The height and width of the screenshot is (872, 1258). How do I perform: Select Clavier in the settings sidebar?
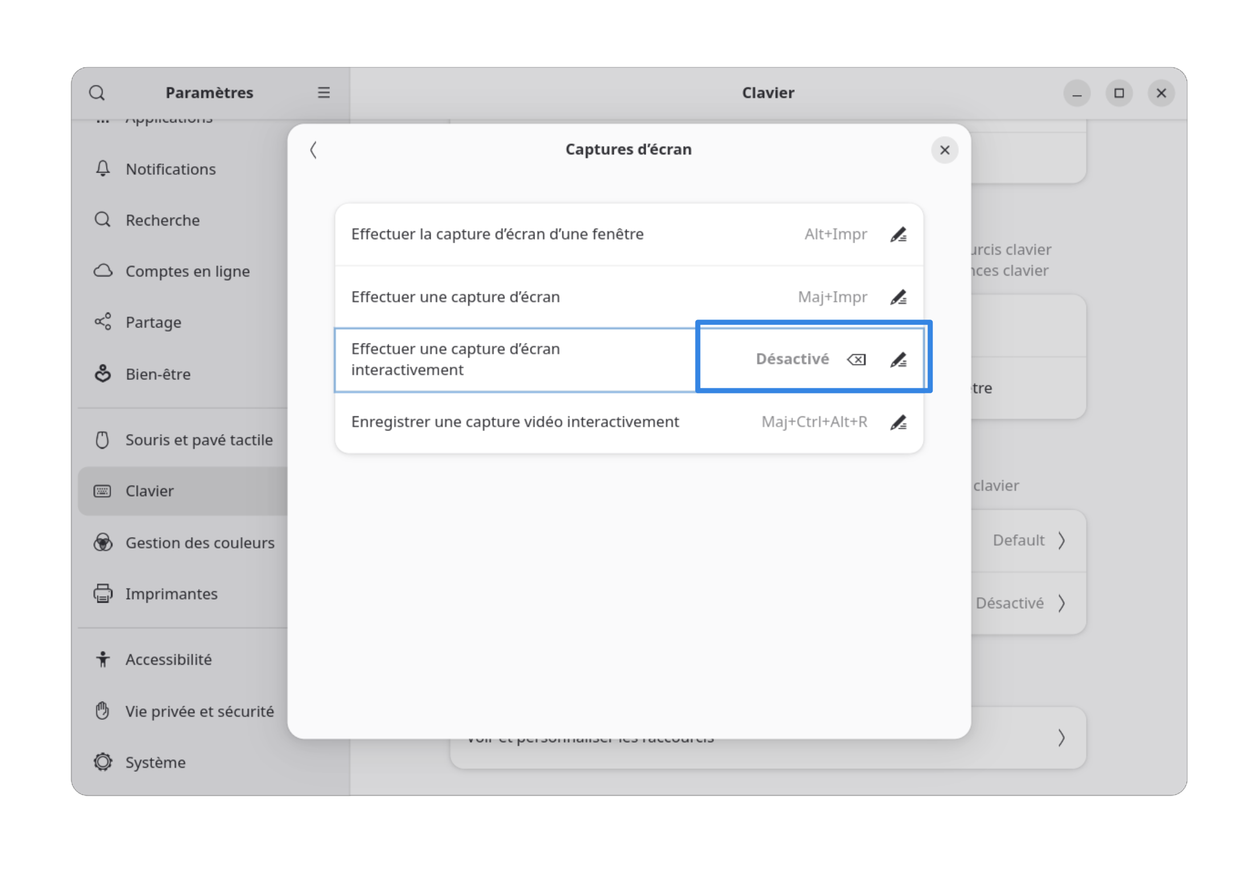pyautogui.click(x=149, y=490)
